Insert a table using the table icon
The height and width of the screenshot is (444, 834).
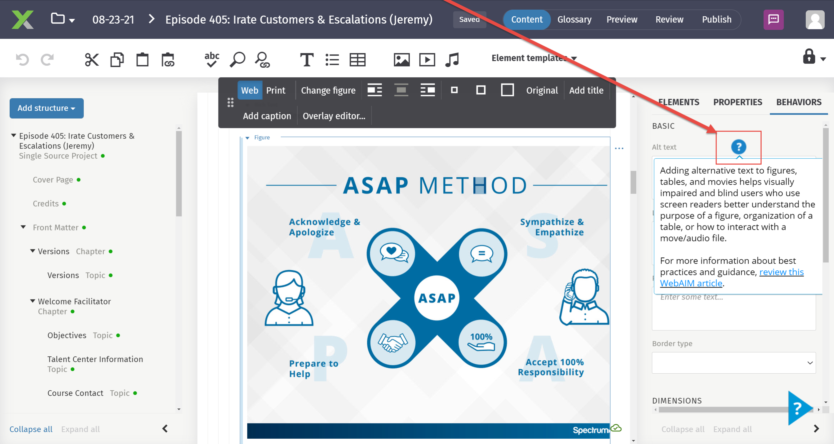tap(357, 60)
